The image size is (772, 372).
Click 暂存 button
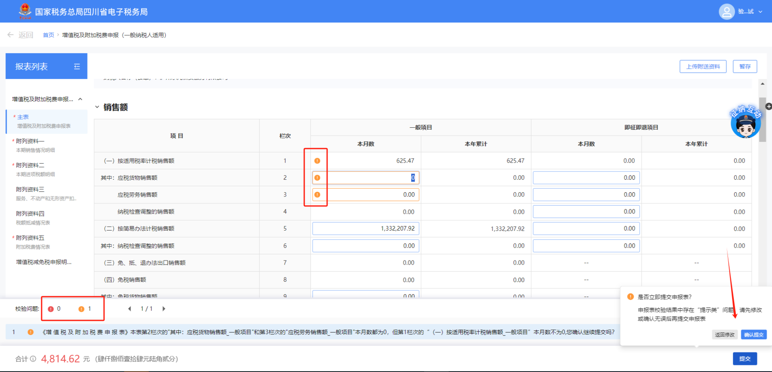745,67
